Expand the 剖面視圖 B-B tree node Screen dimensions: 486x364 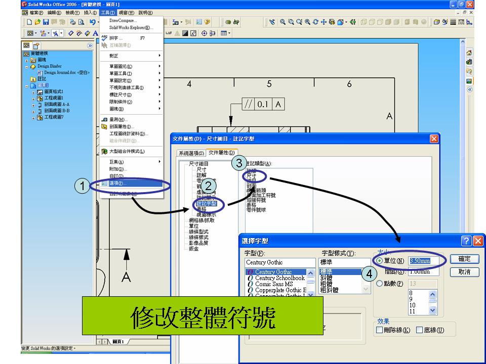click(x=33, y=111)
